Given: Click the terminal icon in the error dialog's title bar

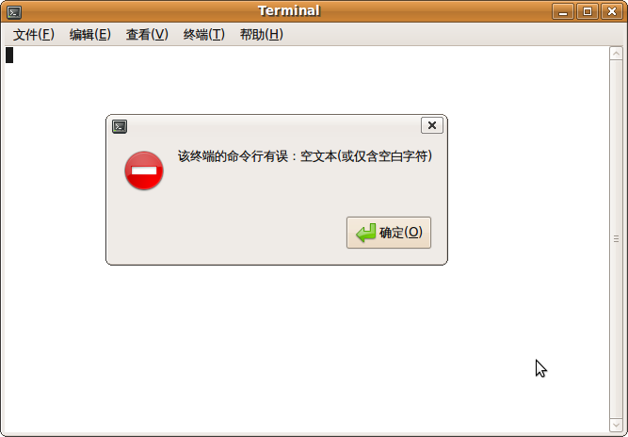Looking at the screenshot, I should pos(120,126).
